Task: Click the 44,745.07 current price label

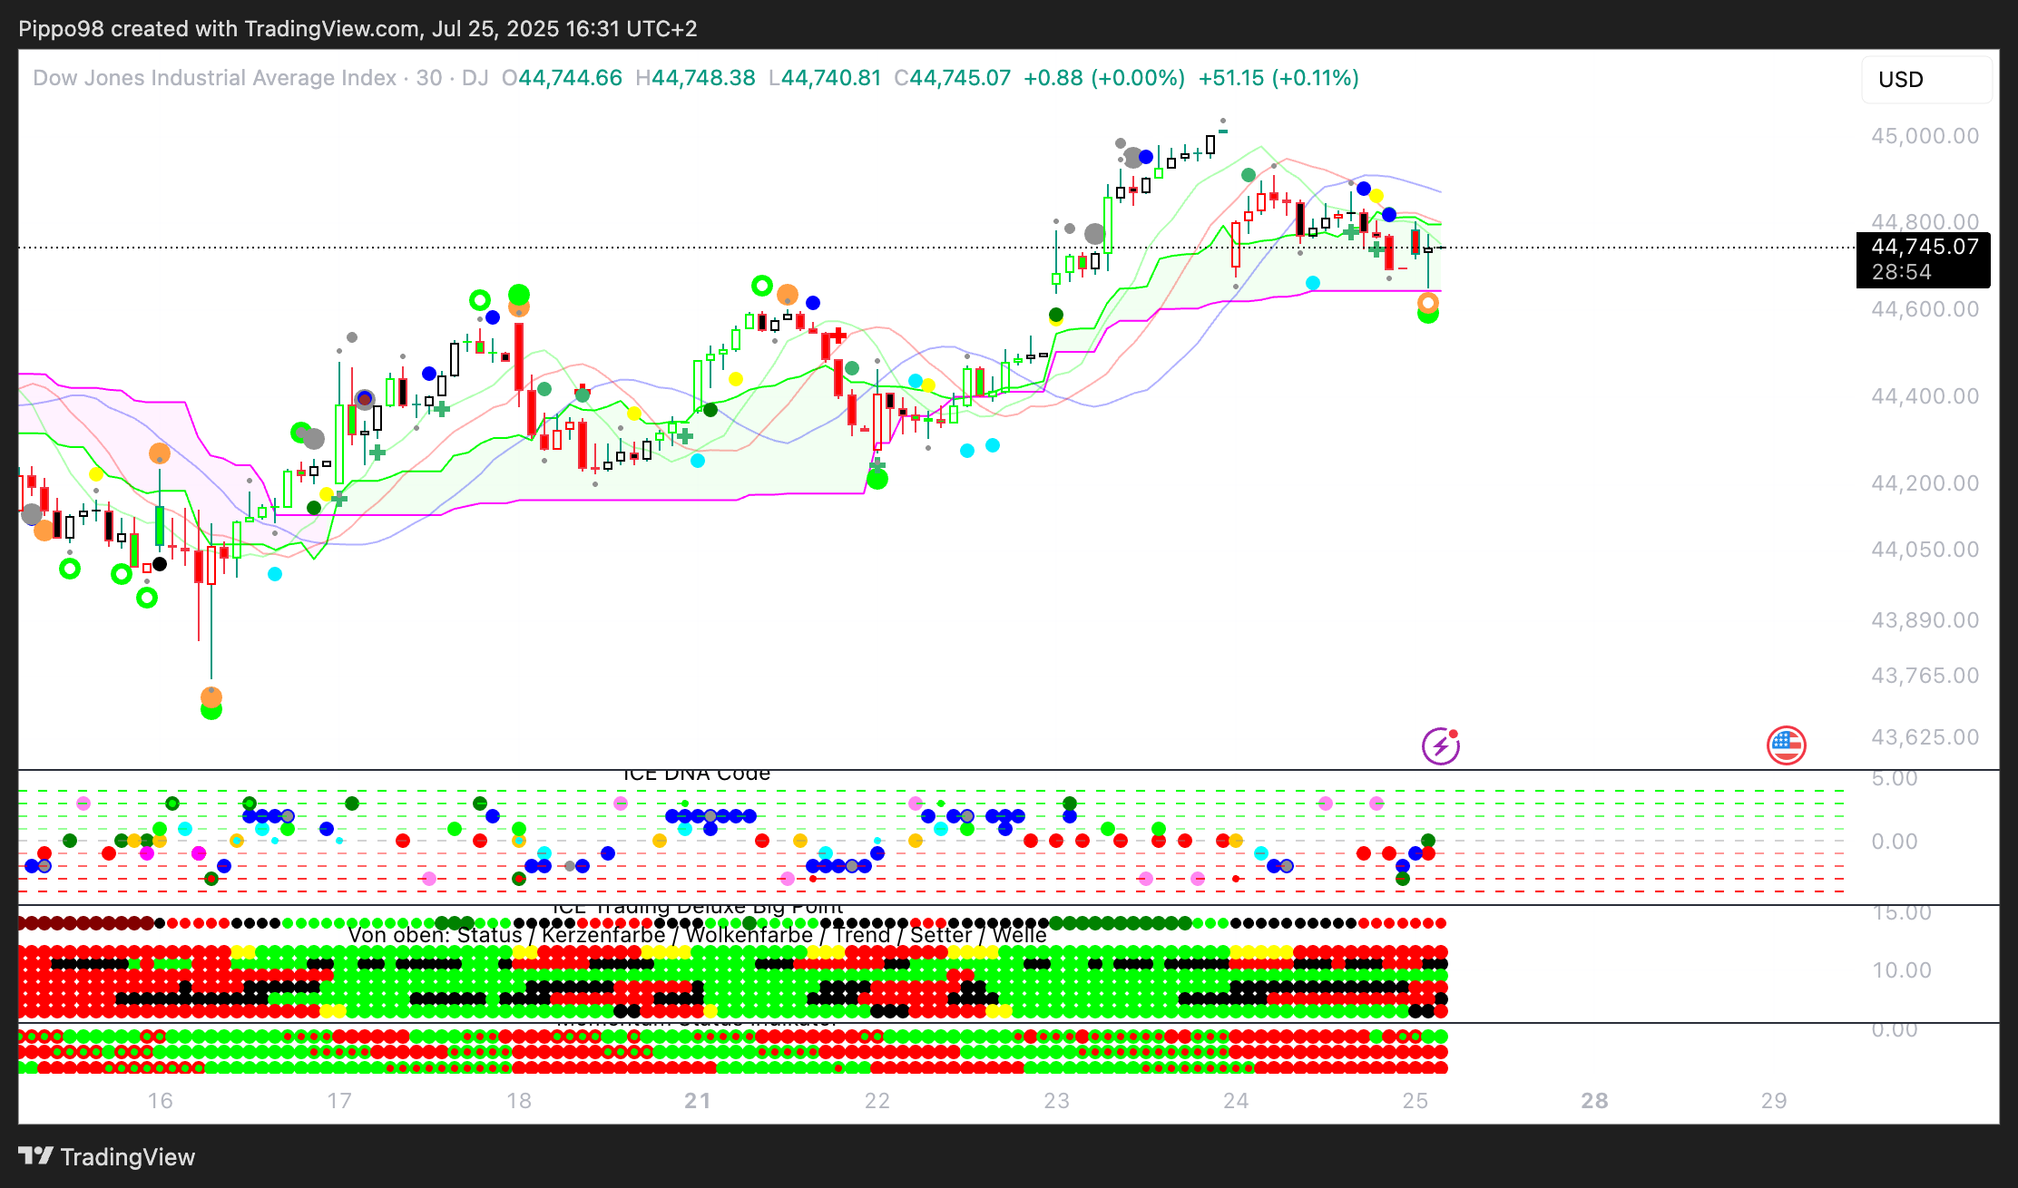Action: [1924, 247]
